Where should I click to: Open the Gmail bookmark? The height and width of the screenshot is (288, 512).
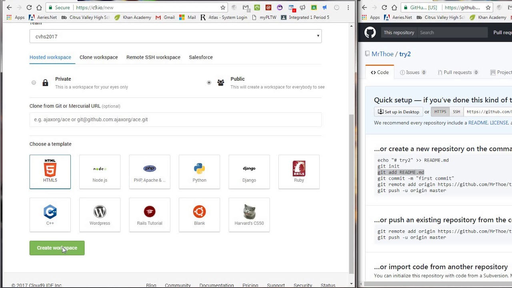coord(165,17)
